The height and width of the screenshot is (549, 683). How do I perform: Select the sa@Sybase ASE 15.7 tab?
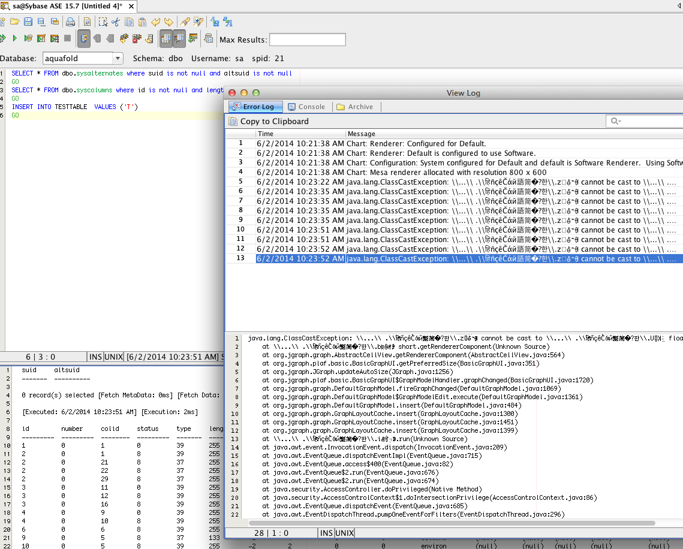[x=68, y=6]
